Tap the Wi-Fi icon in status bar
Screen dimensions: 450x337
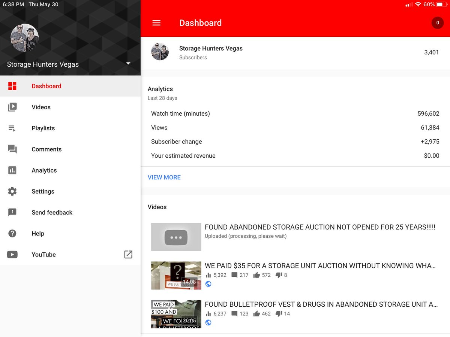(418, 4)
